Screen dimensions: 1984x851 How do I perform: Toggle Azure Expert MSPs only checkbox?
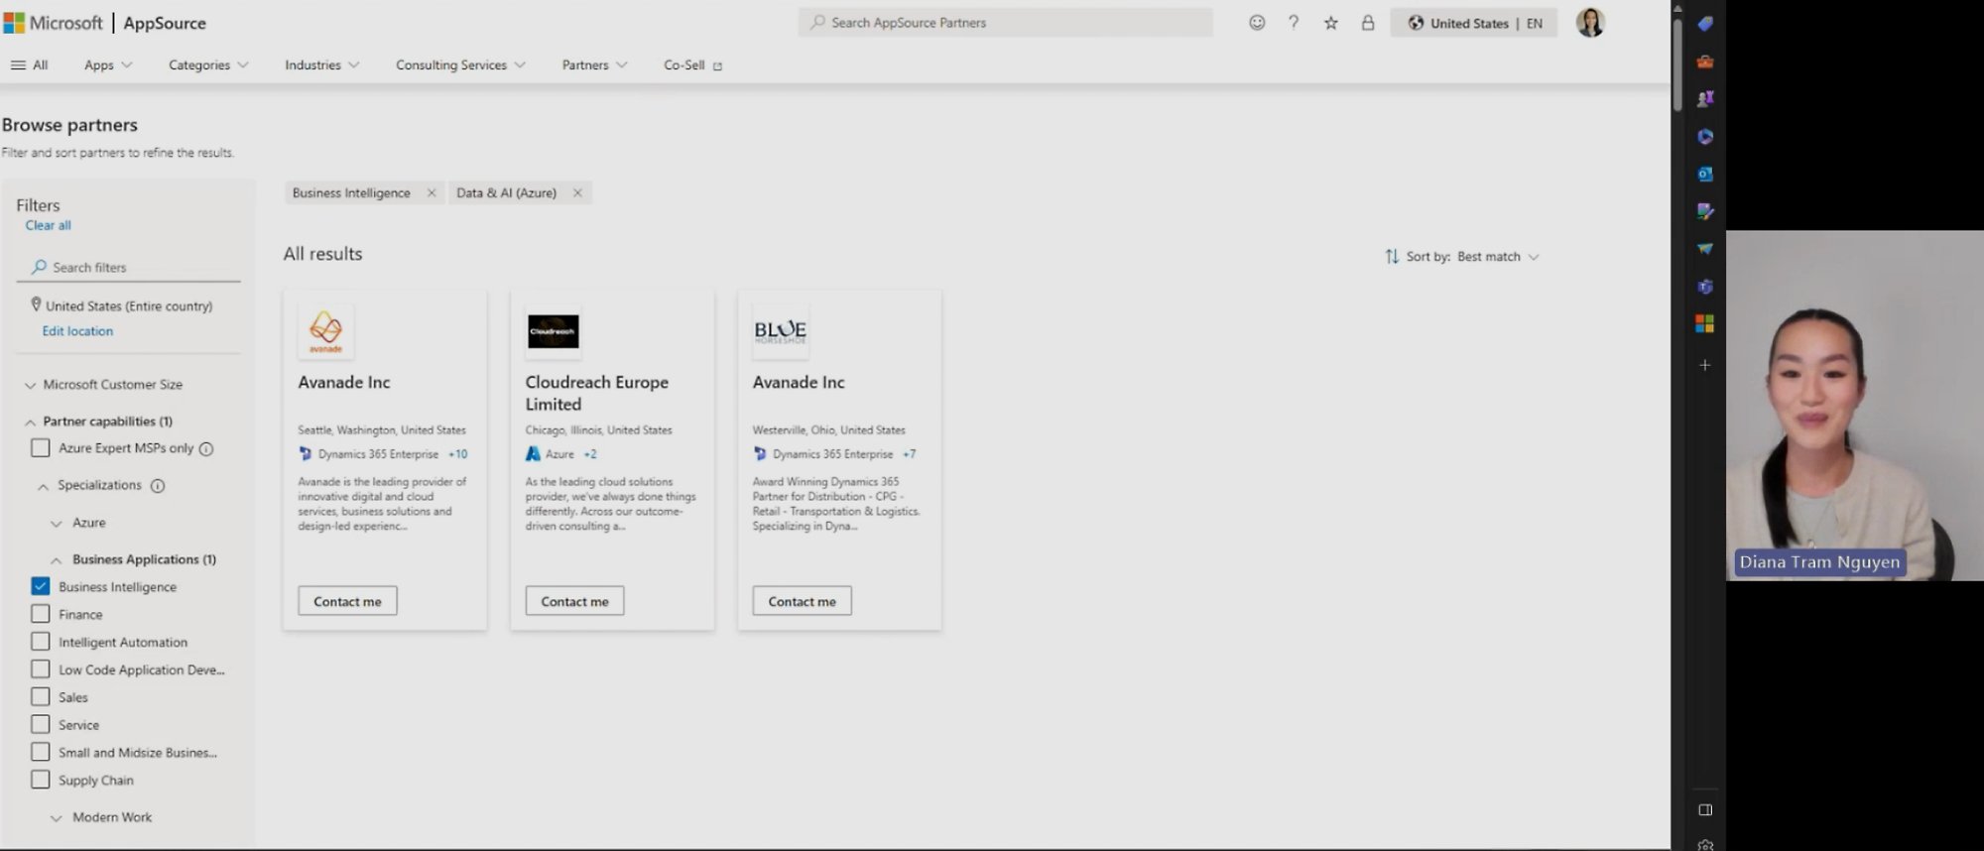[41, 447]
